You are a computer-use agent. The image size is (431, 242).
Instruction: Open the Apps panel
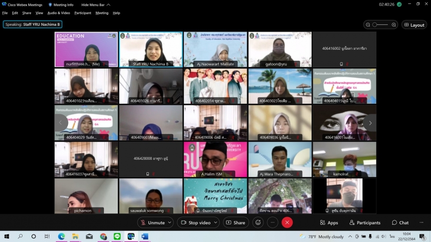point(329,222)
